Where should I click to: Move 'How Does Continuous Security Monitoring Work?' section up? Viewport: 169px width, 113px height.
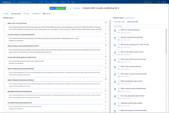point(106,38)
